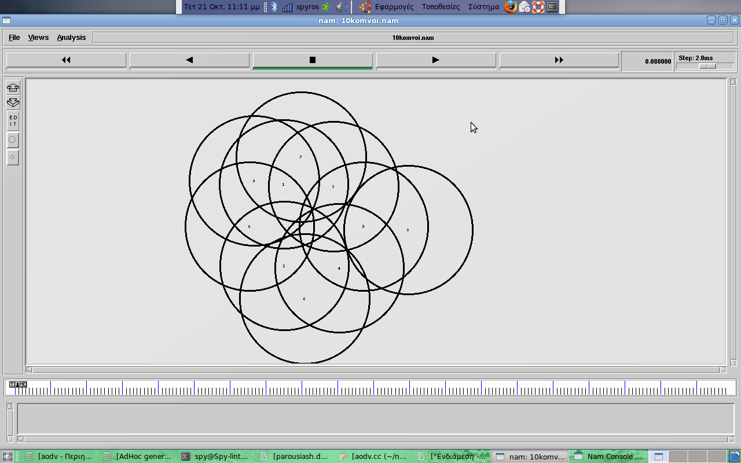Click node 7 in the topology
741x463 pixels.
(x=300, y=157)
